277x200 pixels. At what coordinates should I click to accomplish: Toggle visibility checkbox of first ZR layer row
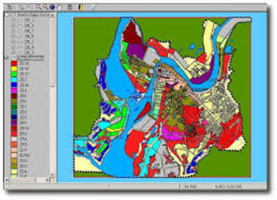pyautogui.click(x=13, y=20)
